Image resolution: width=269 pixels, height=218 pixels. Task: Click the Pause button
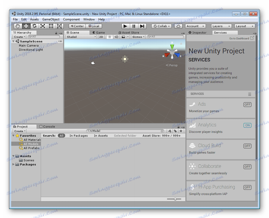pos(134,26)
